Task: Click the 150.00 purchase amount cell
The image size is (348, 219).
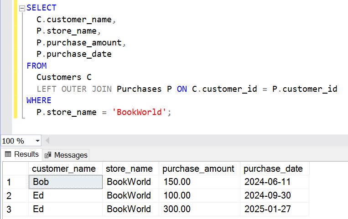Action: pyautogui.click(x=198, y=182)
